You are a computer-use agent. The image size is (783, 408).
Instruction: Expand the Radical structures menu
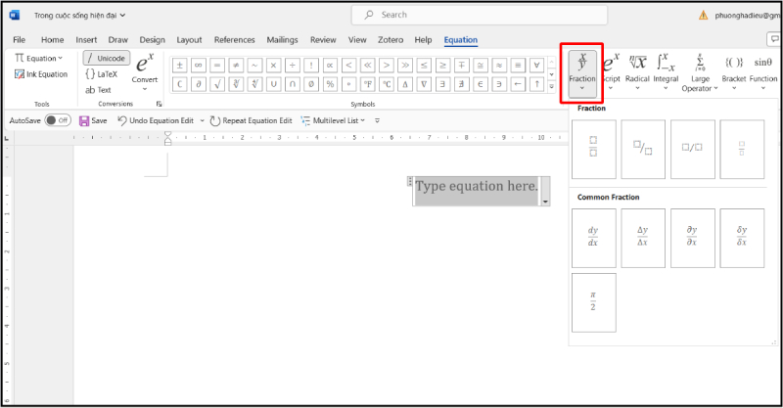tap(637, 70)
